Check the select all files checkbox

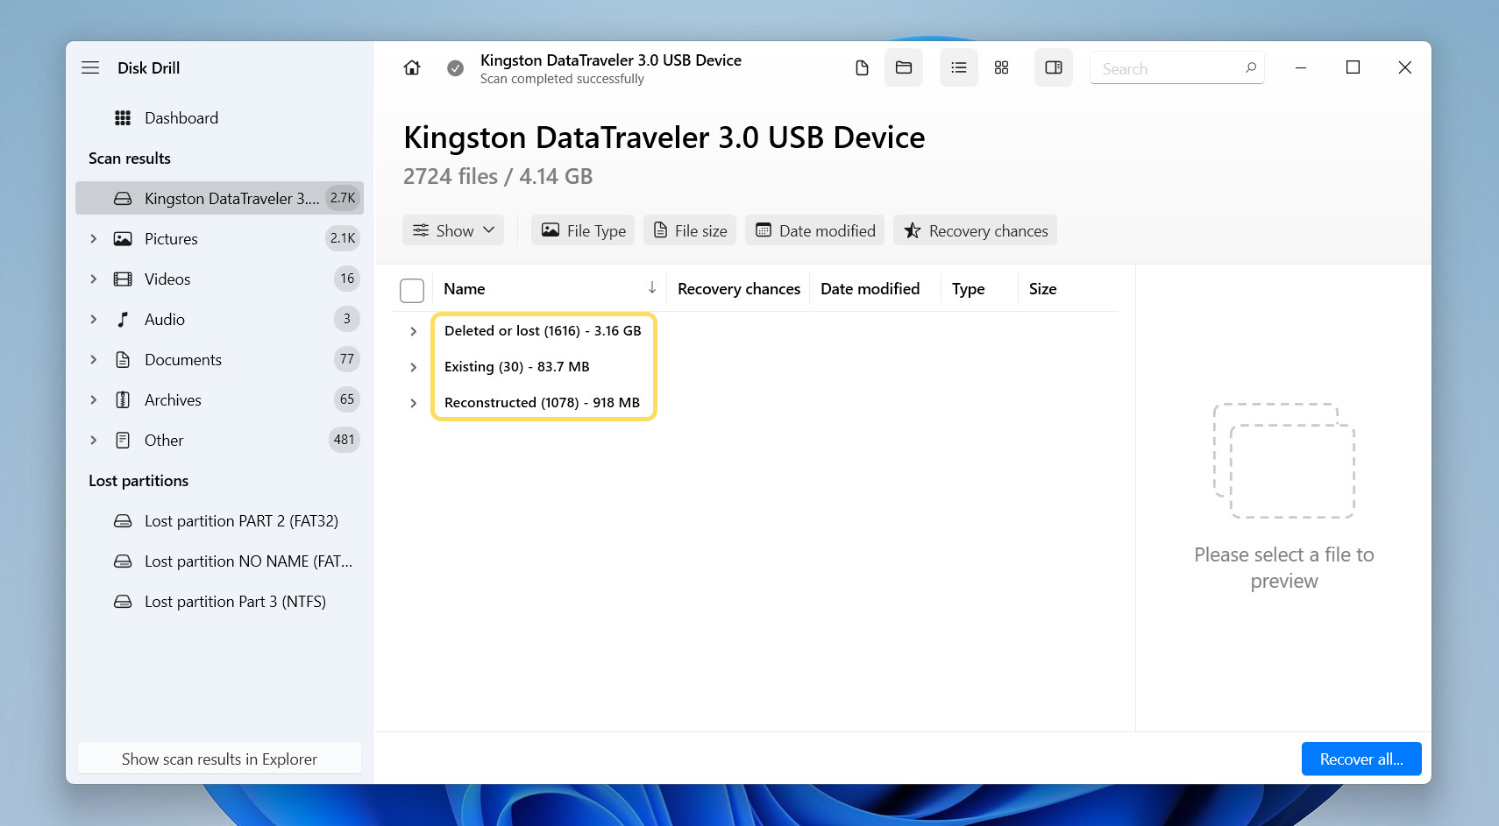(412, 290)
